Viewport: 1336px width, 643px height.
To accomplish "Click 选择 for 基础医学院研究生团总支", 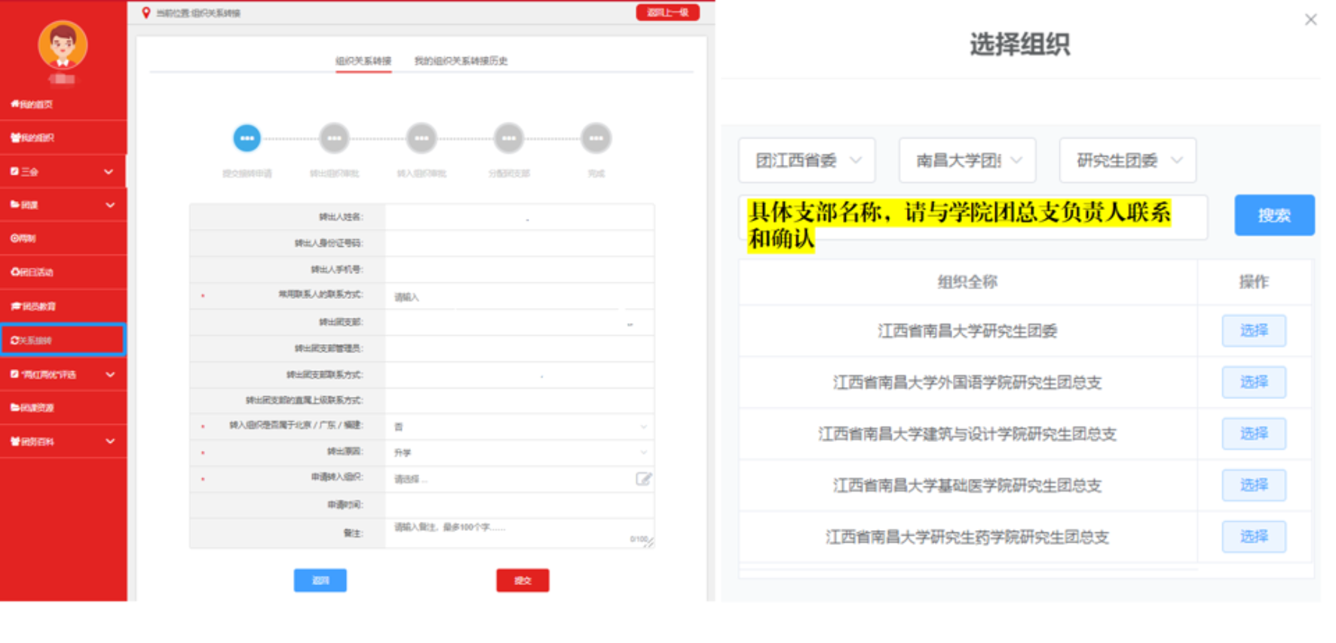I will click(x=1254, y=485).
